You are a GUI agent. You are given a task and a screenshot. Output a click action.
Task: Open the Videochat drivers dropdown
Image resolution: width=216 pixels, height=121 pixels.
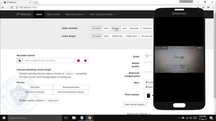75,14
